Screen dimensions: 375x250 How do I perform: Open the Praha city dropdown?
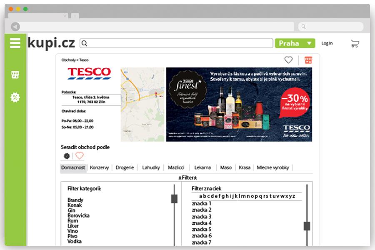coord(295,43)
